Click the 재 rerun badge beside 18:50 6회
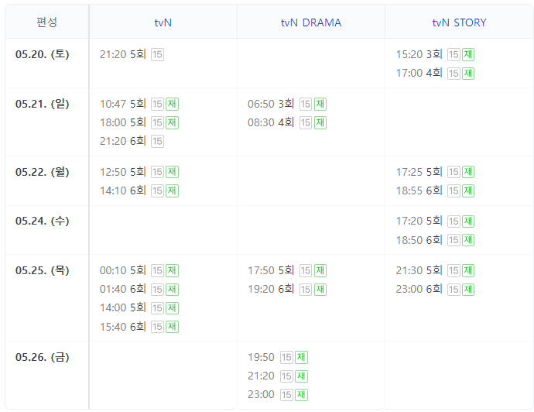 (x=468, y=240)
